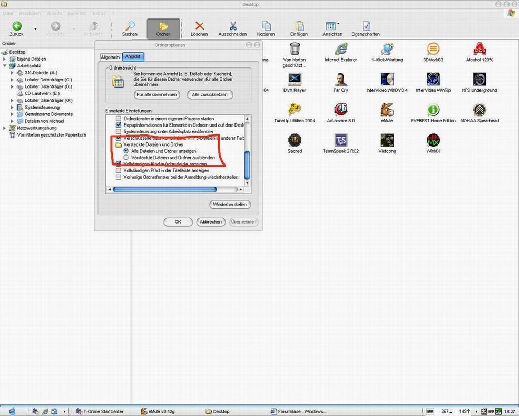Select Alle Dateien und Ordner anzeigen radio
The height and width of the screenshot is (416, 519).
126,151
